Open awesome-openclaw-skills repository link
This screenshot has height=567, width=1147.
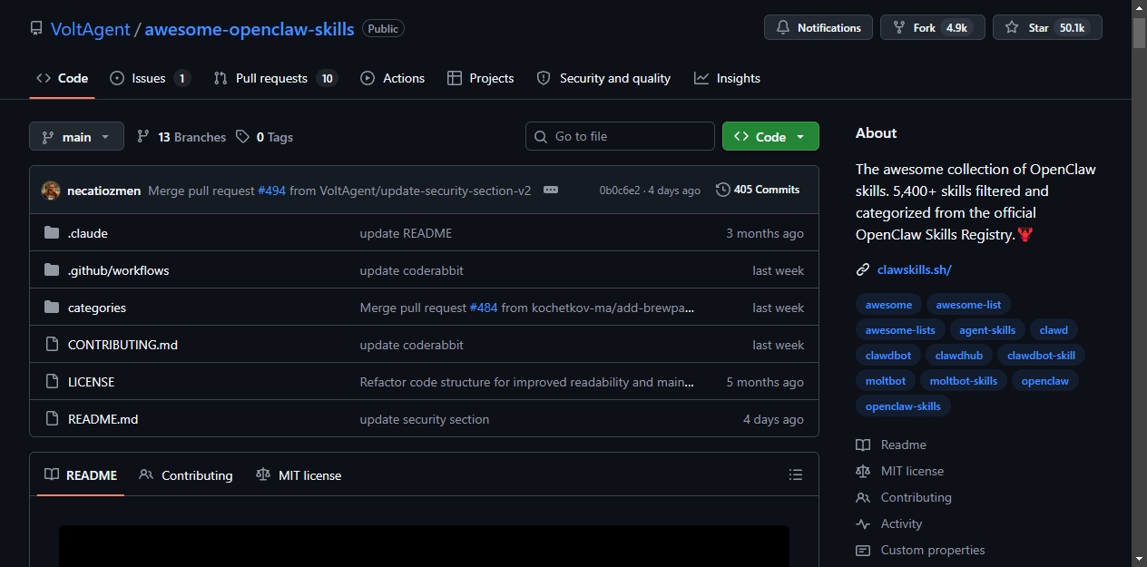pos(250,28)
